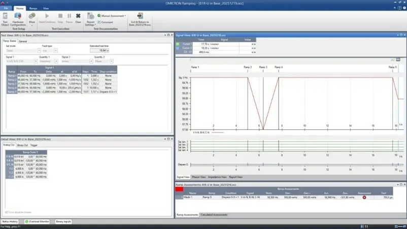407x229 pixels.
Task: Switch to the View ribbon tab
Action: (46, 8)
